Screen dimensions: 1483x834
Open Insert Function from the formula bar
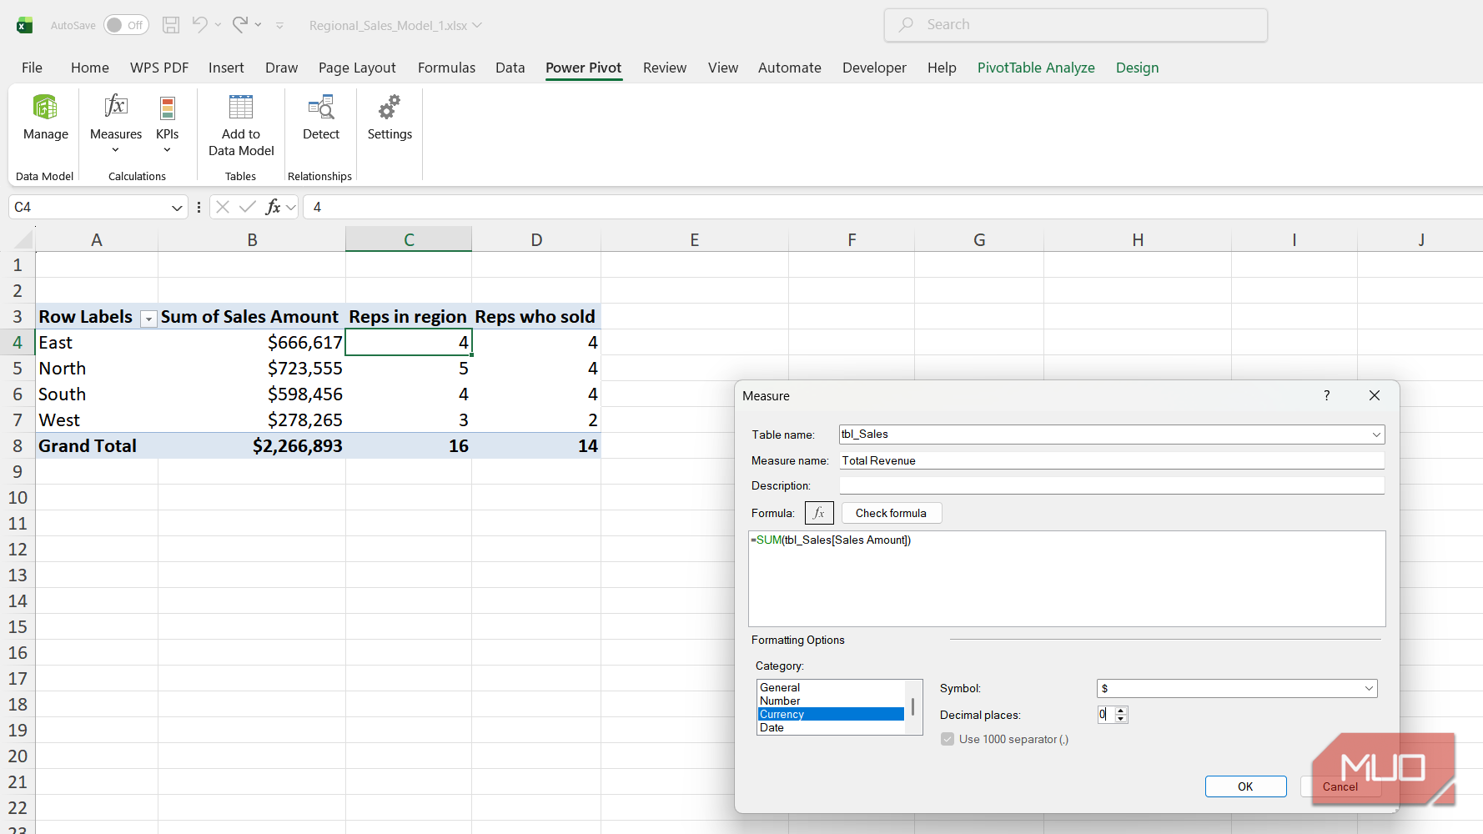[273, 207]
